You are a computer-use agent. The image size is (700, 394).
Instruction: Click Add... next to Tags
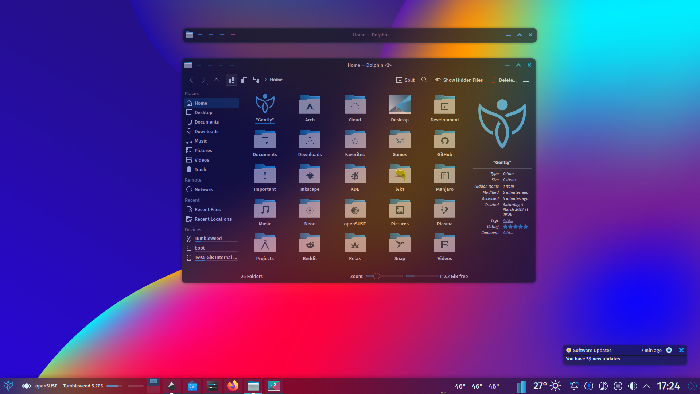click(507, 220)
